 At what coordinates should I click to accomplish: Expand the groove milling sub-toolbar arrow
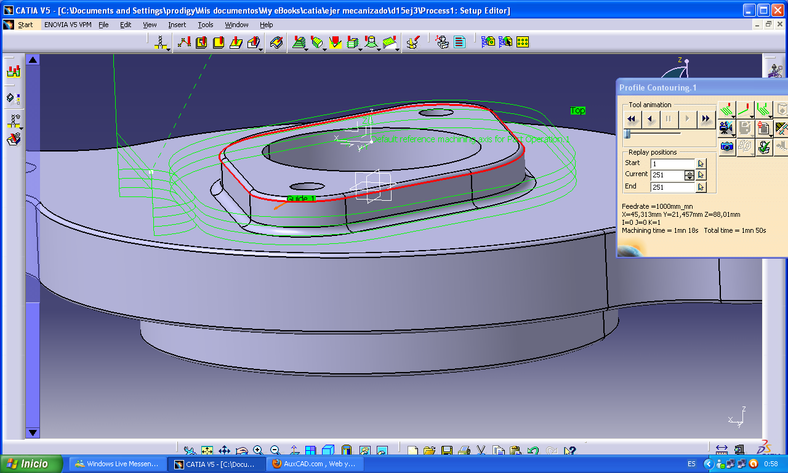click(261, 50)
